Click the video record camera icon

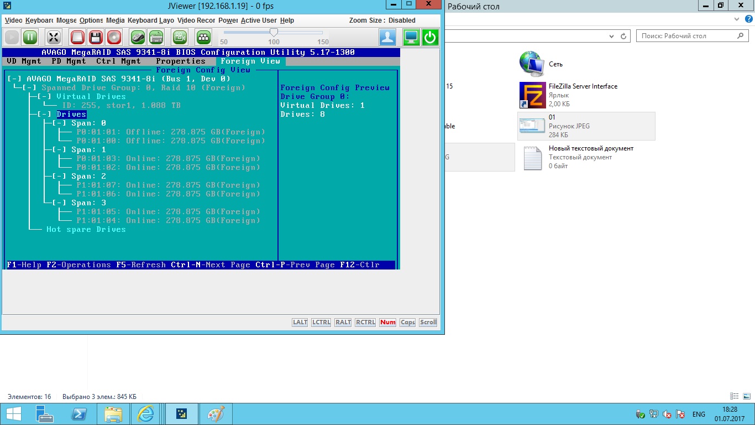(x=180, y=38)
